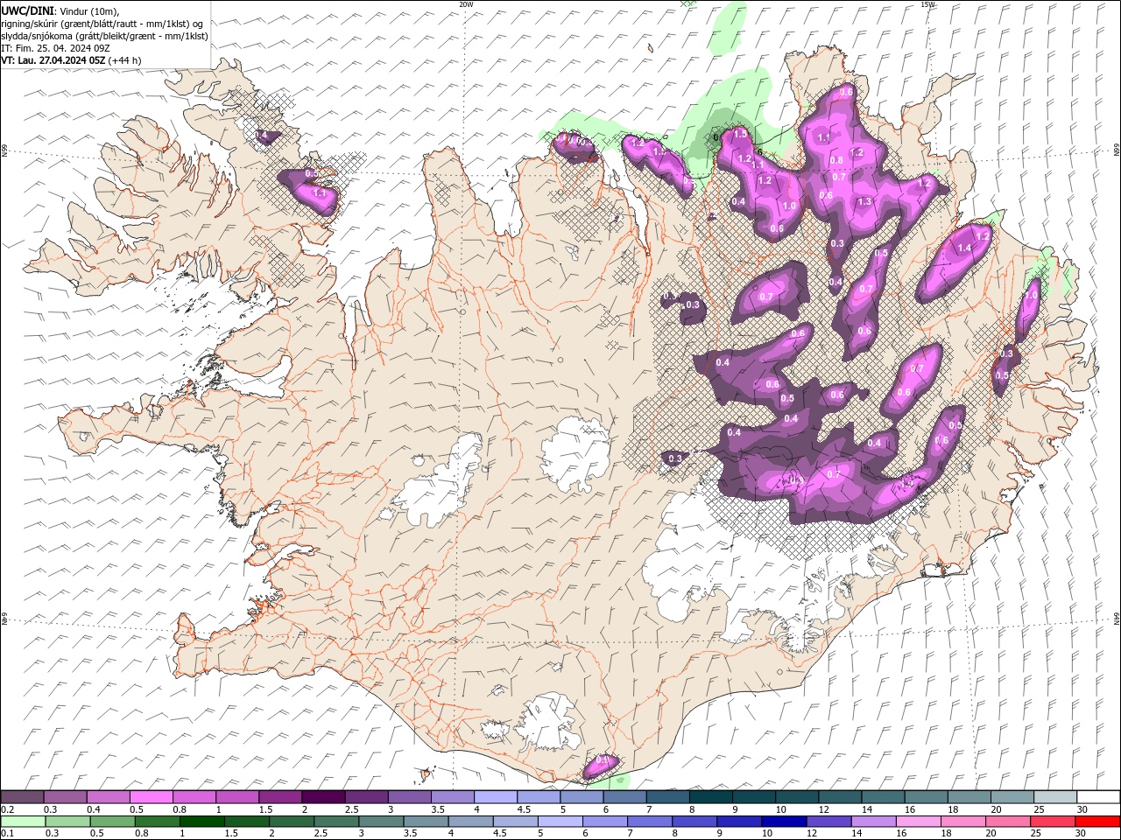Screen dimensions: 1121x840
Task: Click the dark purple swatch labeled 2 in upper row
Action: [323, 797]
